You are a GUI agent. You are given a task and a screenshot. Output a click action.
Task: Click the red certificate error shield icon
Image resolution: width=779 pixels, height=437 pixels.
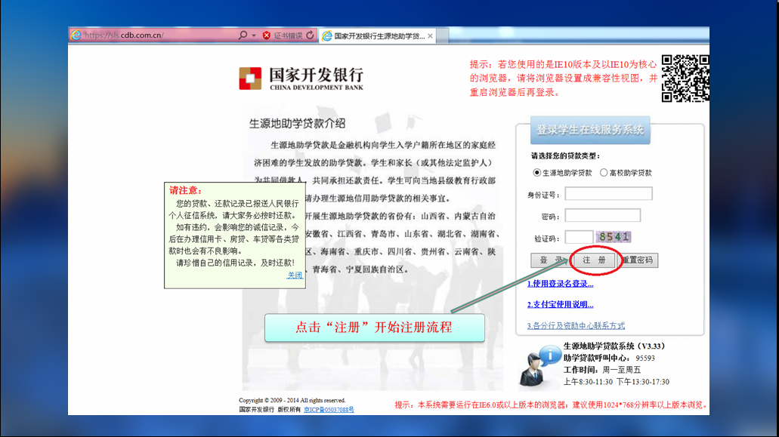(x=267, y=35)
